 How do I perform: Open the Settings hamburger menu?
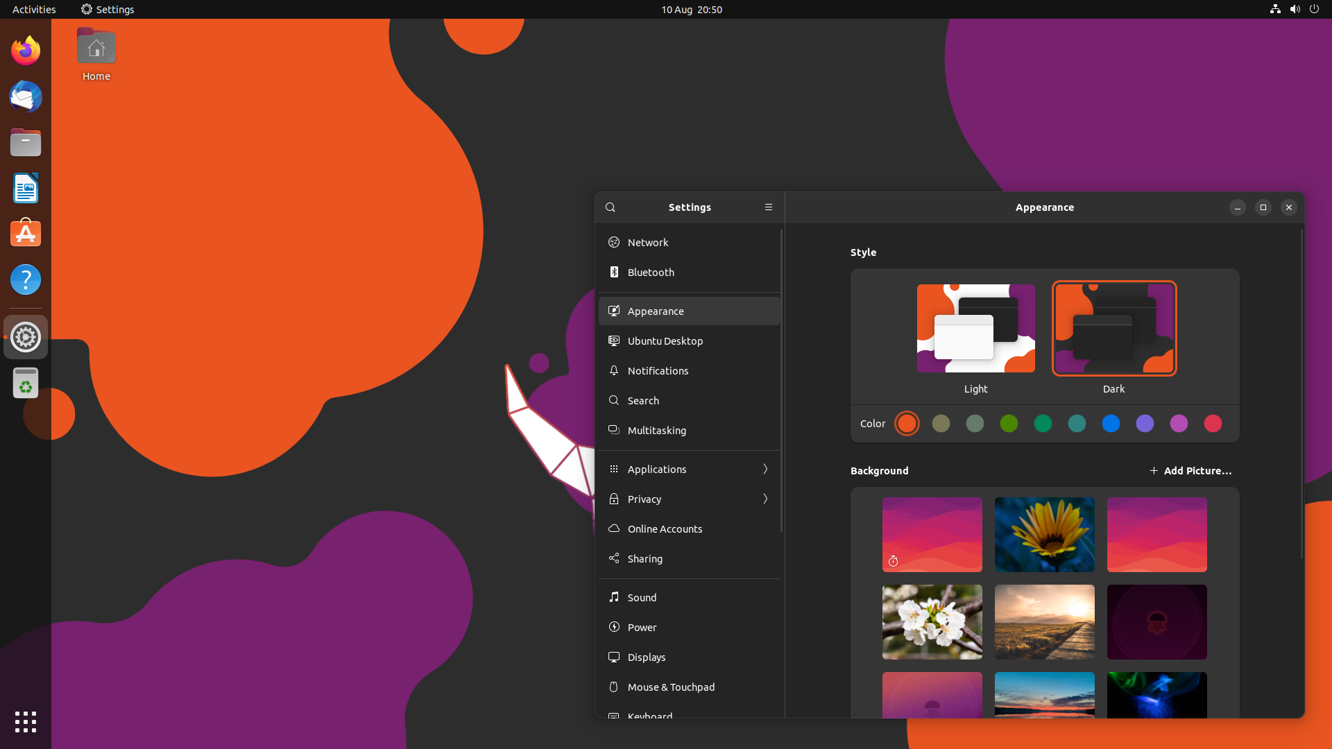tap(769, 207)
